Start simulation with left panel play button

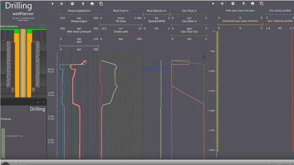tap(53, 3)
